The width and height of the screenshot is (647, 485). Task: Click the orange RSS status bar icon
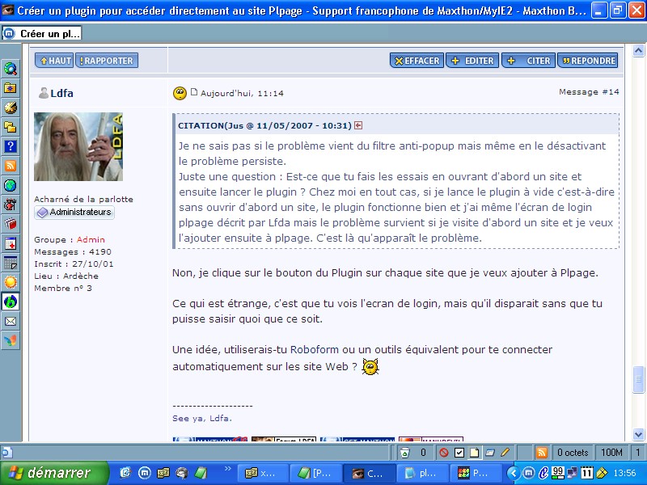click(x=541, y=453)
